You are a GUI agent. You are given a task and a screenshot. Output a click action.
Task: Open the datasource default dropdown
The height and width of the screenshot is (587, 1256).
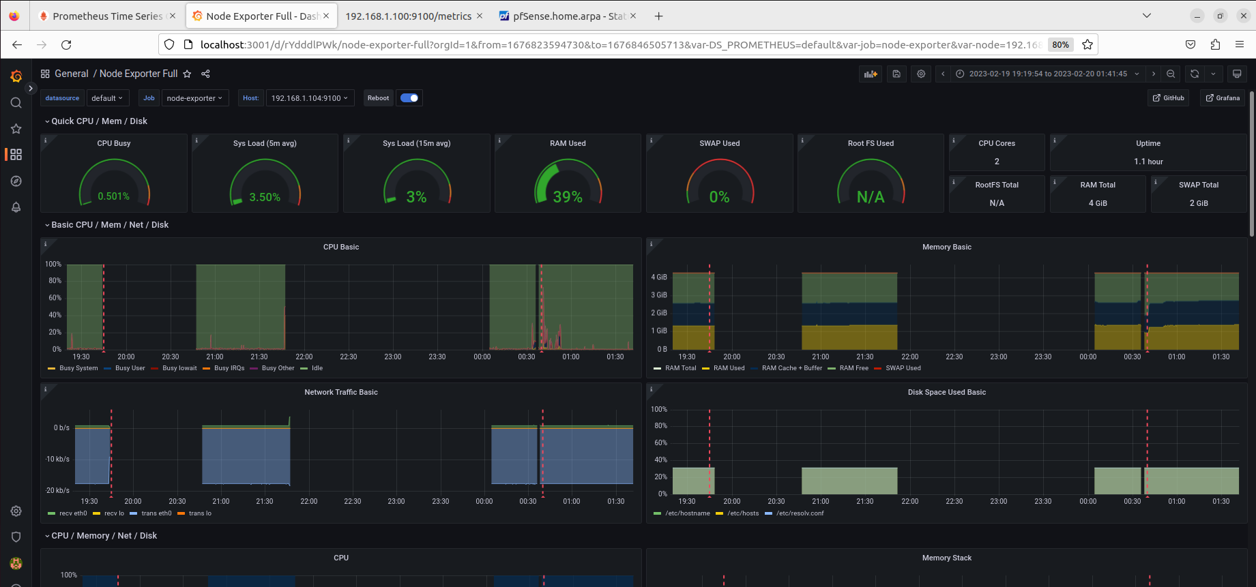(107, 98)
